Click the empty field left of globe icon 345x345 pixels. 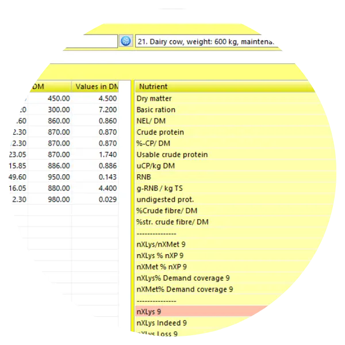pos(91,41)
